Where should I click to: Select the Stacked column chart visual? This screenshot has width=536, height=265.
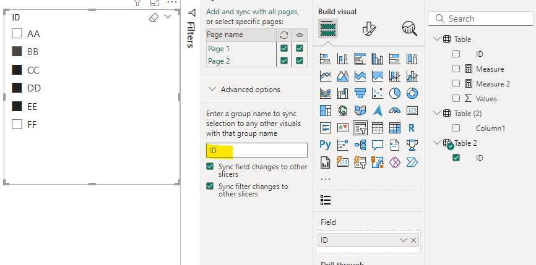pyautogui.click(x=342, y=59)
